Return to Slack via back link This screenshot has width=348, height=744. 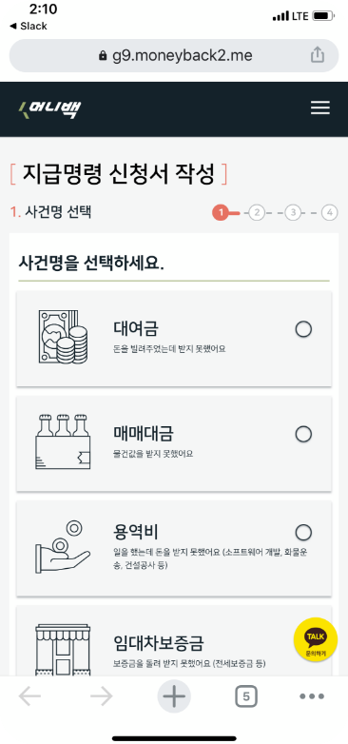(x=29, y=26)
